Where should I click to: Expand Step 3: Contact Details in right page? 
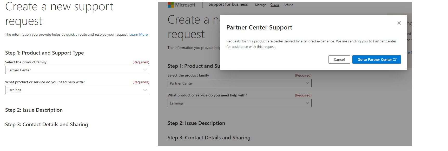(x=209, y=138)
